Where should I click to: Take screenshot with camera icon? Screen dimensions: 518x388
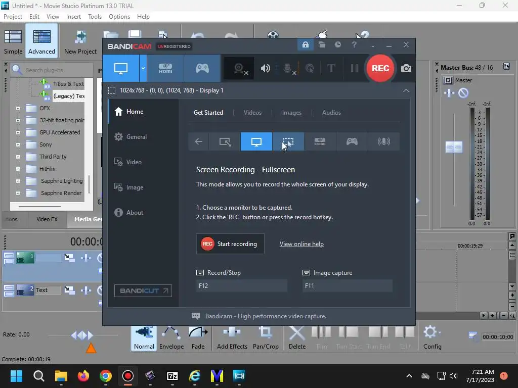coord(406,68)
